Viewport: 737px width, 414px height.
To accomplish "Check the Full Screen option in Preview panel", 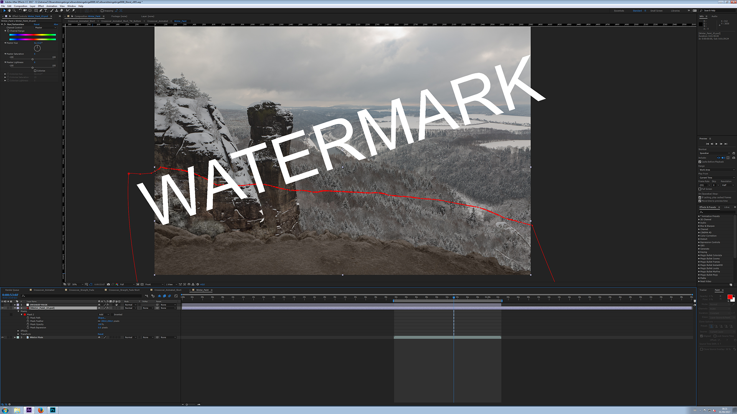I will (700, 189).
